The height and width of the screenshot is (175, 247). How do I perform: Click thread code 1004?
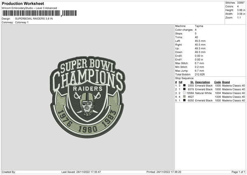coord(218,93)
